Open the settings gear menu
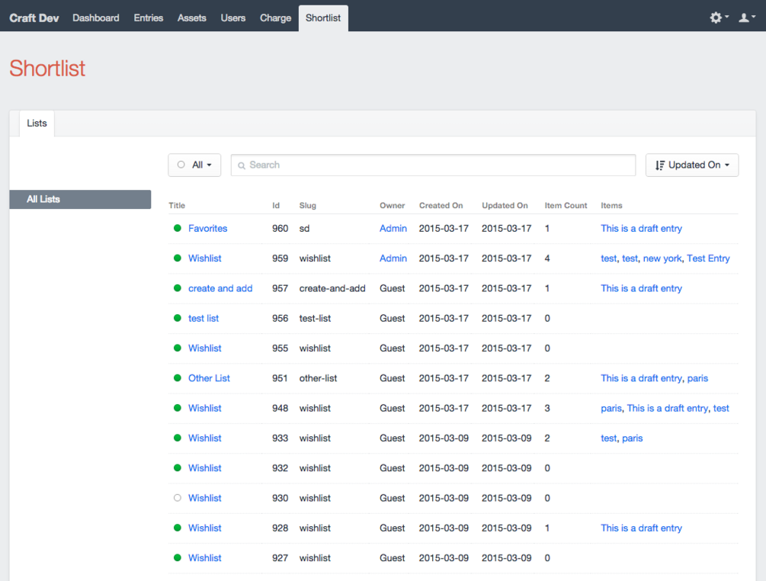 pyautogui.click(x=719, y=18)
